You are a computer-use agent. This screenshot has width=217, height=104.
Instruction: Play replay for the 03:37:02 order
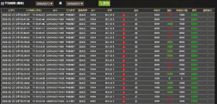click(124, 60)
